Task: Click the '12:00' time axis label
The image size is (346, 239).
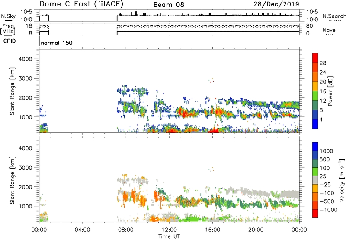Action: [169, 230]
